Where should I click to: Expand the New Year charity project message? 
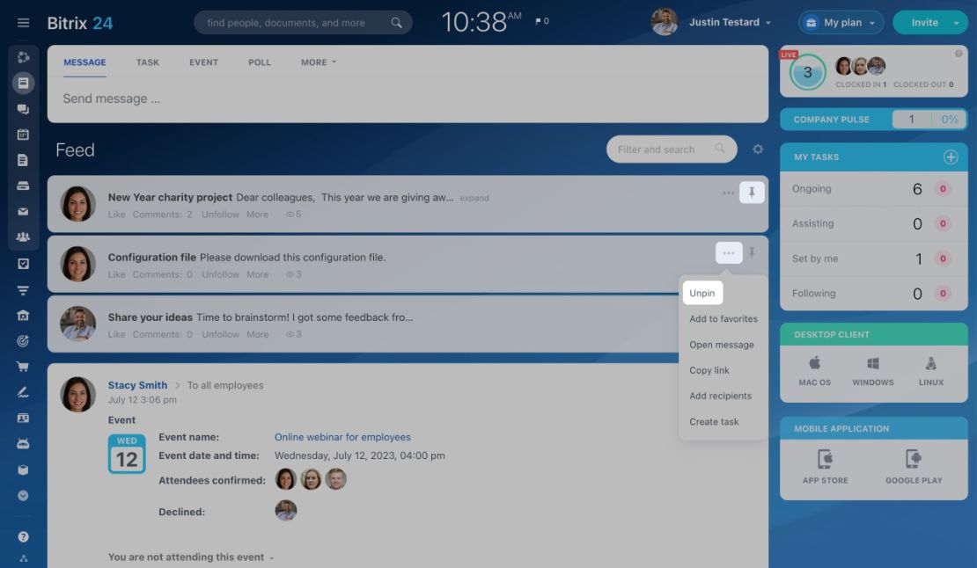click(474, 199)
